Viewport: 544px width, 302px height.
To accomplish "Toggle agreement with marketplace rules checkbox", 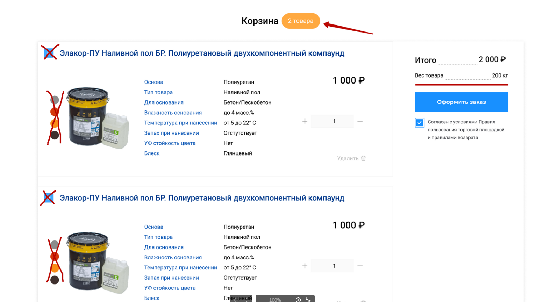I will pos(420,123).
